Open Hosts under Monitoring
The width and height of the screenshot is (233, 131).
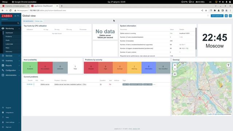[x=8, y=40]
